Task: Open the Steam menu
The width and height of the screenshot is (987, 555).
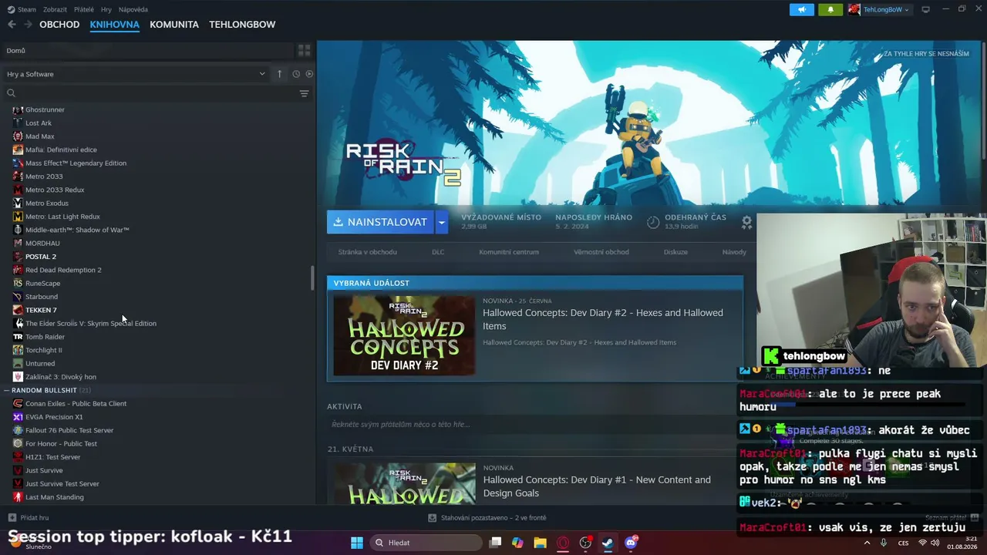Action: tap(27, 9)
